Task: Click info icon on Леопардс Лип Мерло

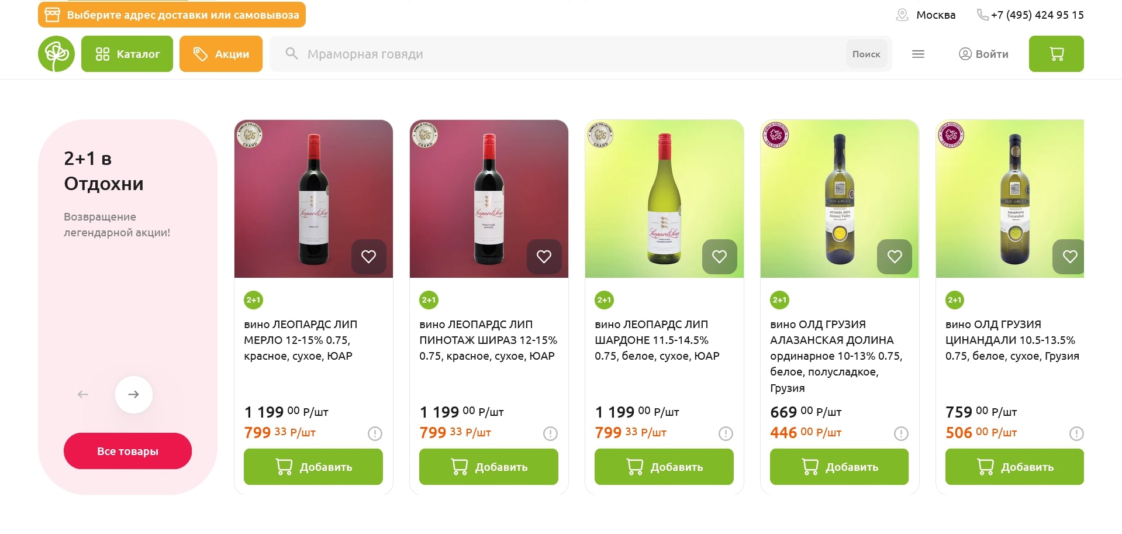Action: coord(375,433)
